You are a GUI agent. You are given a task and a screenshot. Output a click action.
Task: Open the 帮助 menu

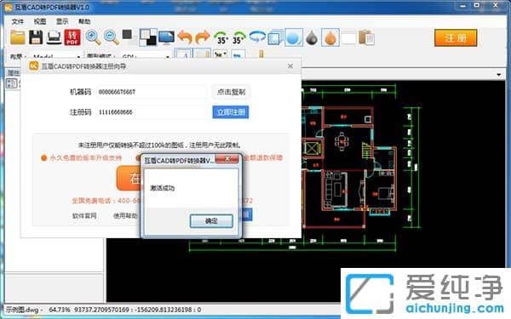[x=84, y=21]
